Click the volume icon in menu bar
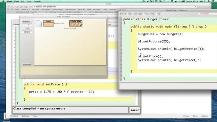The height and width of the screenshot is (122, 217). [x=176, y=1]
